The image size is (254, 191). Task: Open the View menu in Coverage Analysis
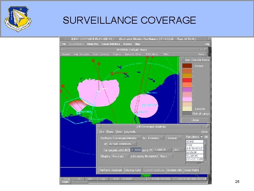tap(119, 132)
